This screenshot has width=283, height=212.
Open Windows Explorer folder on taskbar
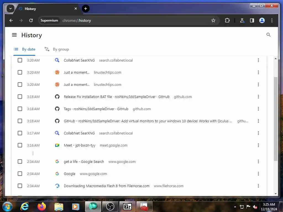coord(59,206)
